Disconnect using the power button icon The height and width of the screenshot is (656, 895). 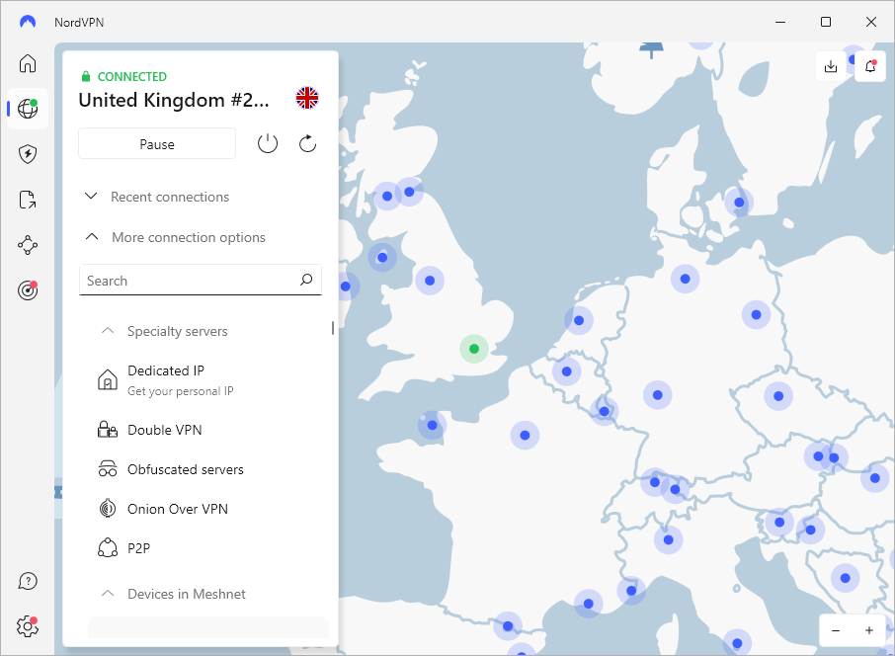[268, 144]
